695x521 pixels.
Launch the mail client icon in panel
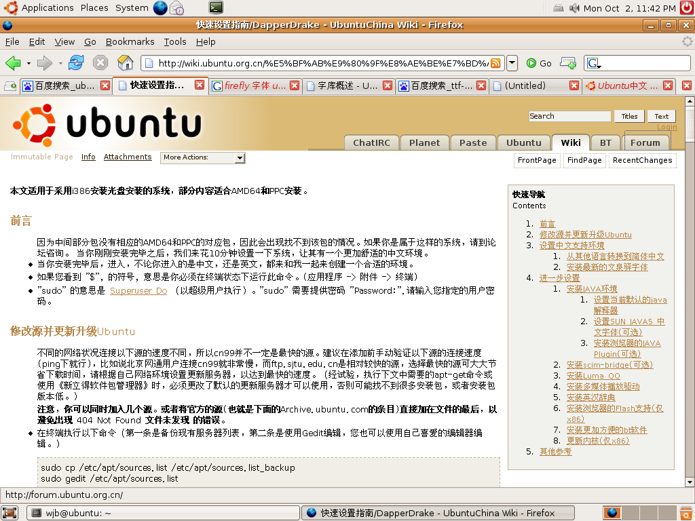pyautogui.click(x=177, y=8)
